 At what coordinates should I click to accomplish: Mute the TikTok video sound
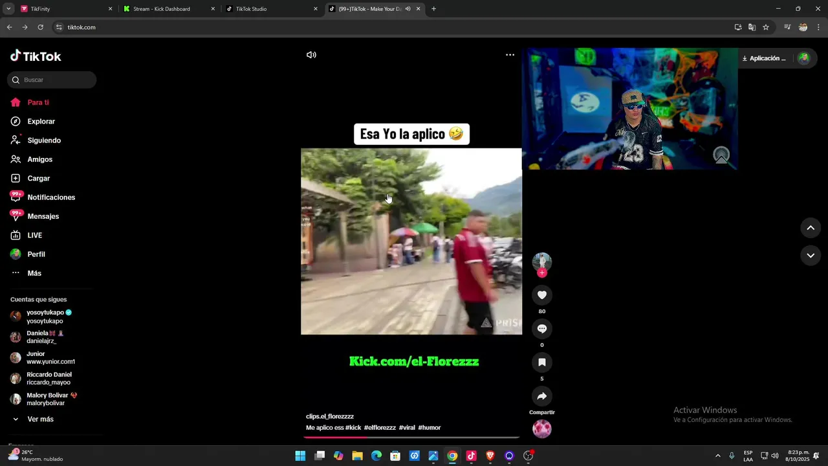tap(311, 55)
